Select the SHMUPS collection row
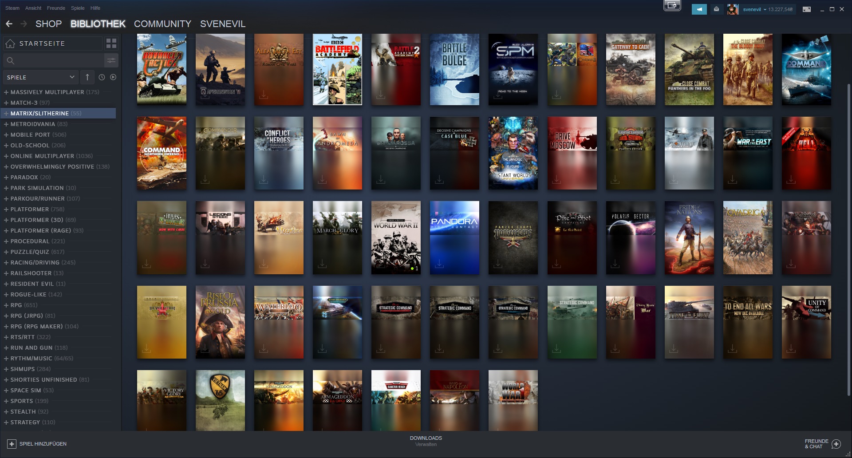 (58, 369)
